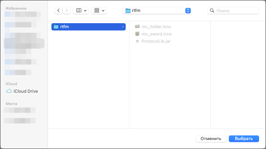Click the iCloud sidebar section header
Viewport: 266px width, 149px height.
point(11,84)
